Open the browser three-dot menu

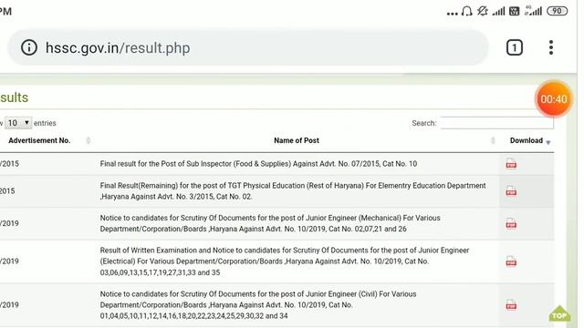point(551,47)
